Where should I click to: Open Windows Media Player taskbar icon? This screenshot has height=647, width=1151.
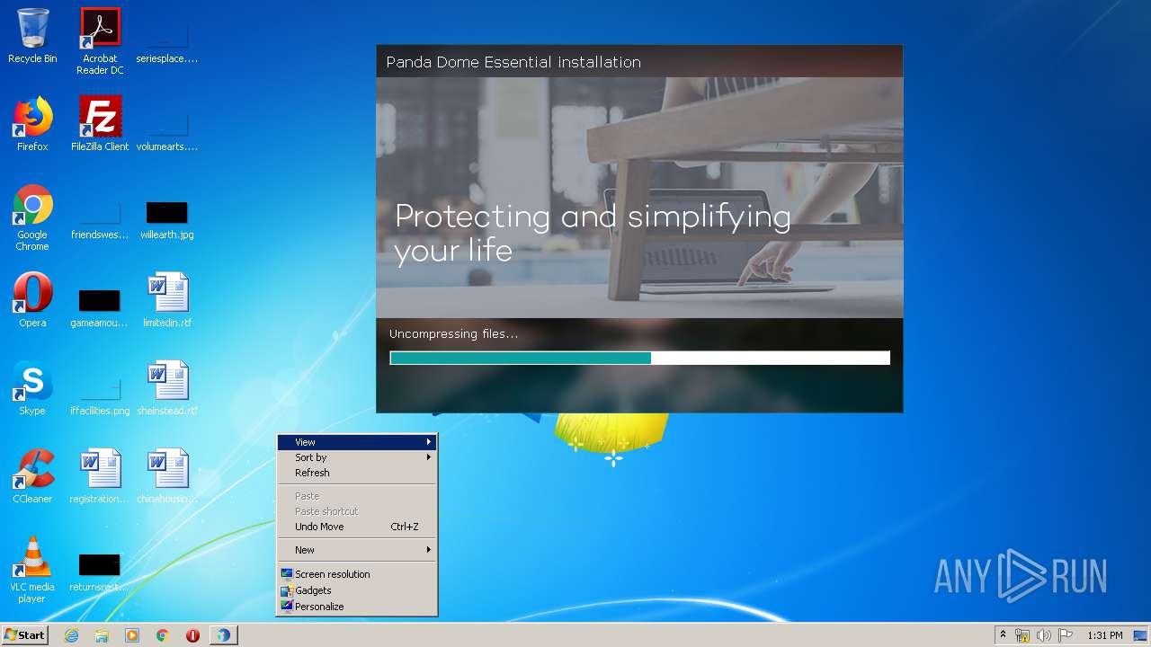[x=132, y=635]
